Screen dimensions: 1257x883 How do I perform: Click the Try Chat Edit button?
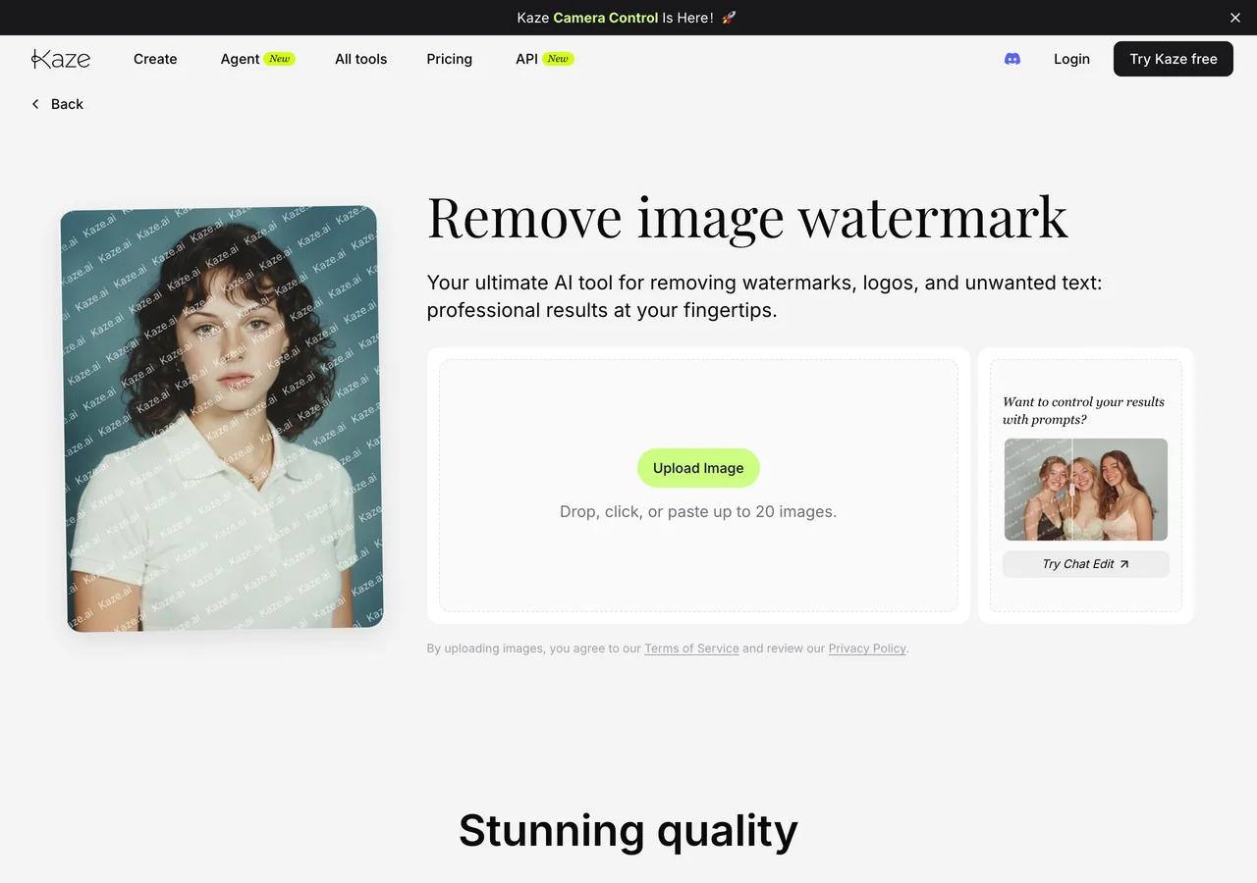tap(1086, 564)
